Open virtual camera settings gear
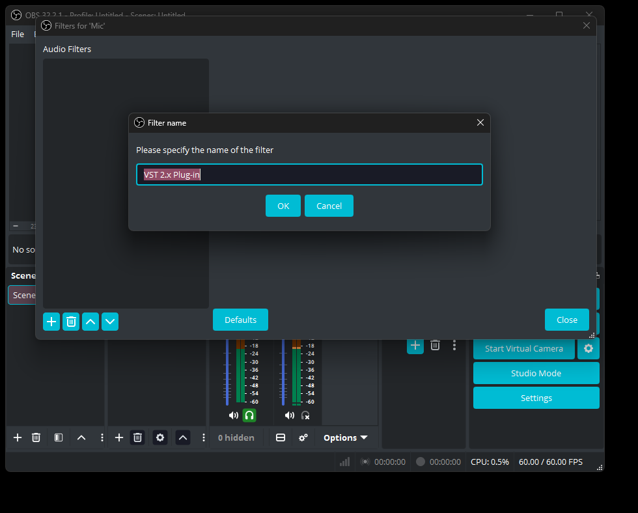 coord(589,349)
